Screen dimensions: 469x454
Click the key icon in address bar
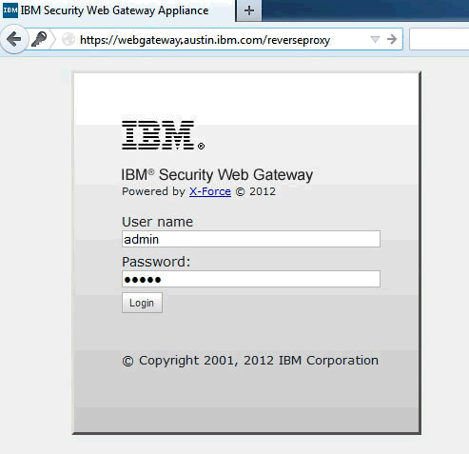[39, 39]
